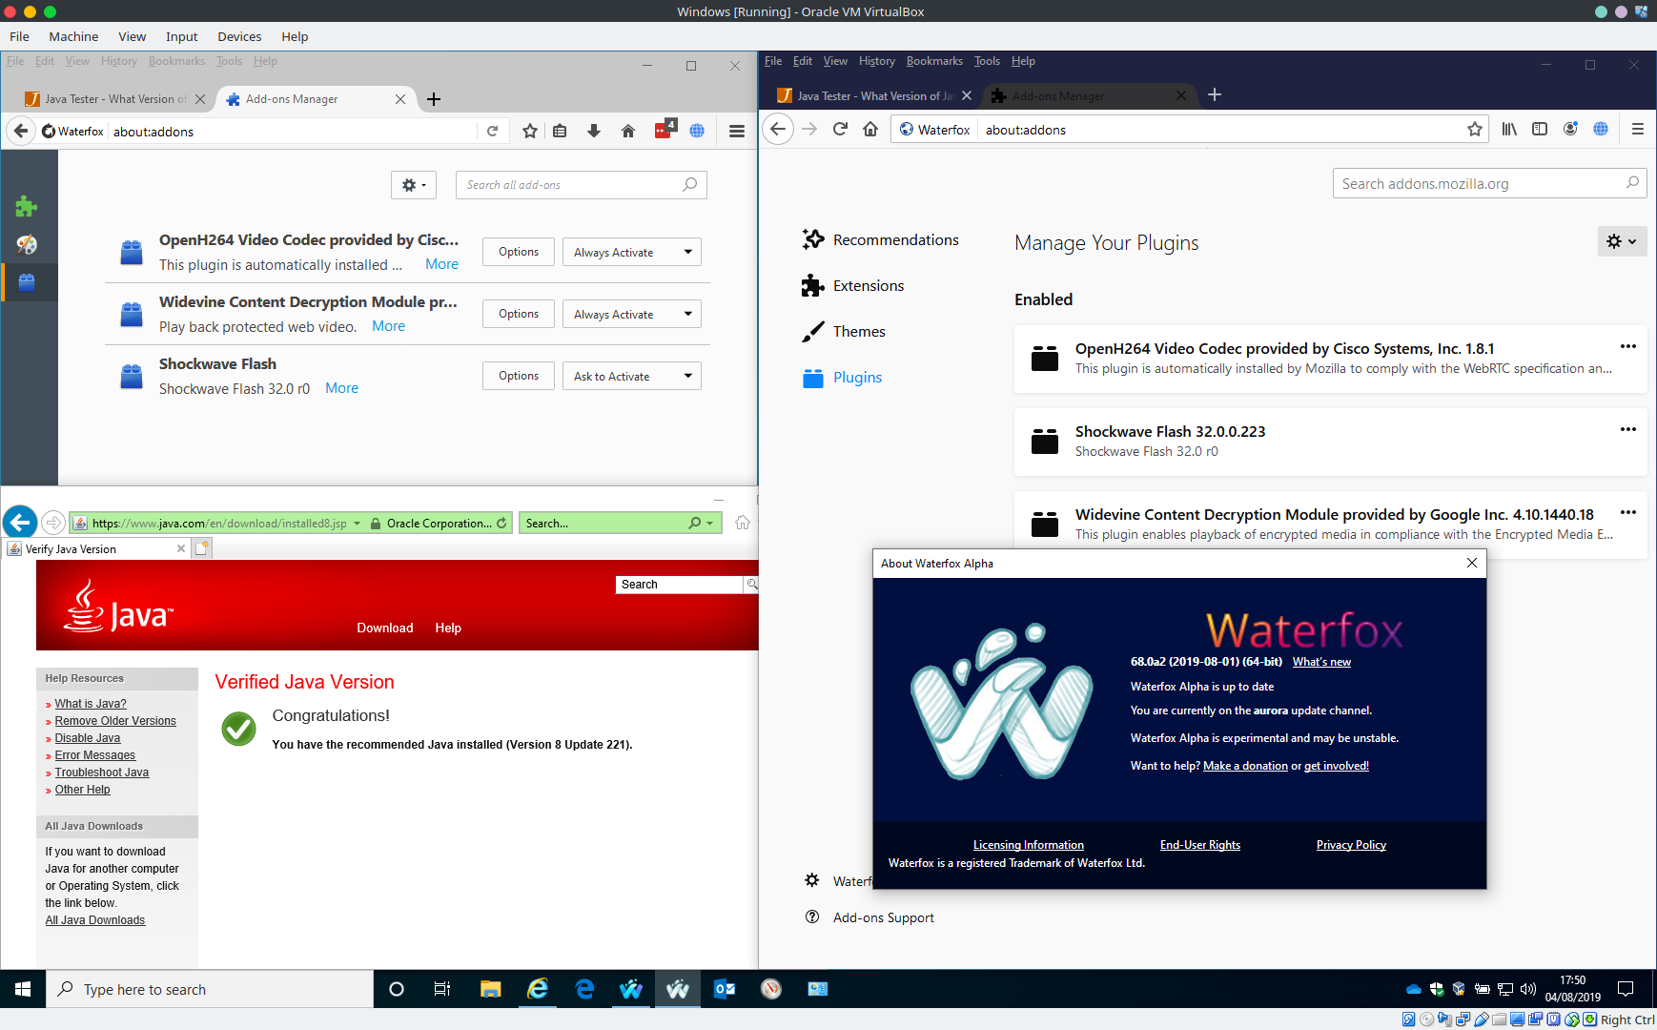Click Cortana circle on taskbar
The width and height of the screenshot is (1657, 1030).
397,989
